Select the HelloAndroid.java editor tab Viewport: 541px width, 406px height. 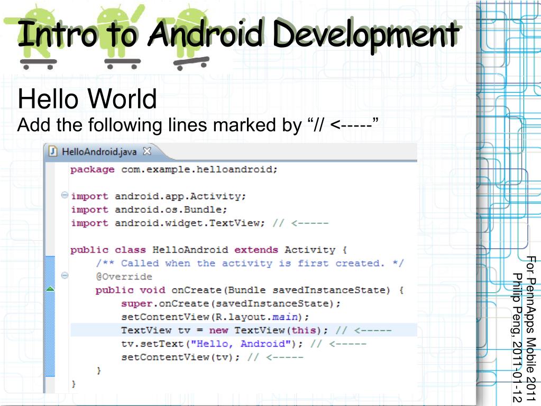[x=99, y=151]
